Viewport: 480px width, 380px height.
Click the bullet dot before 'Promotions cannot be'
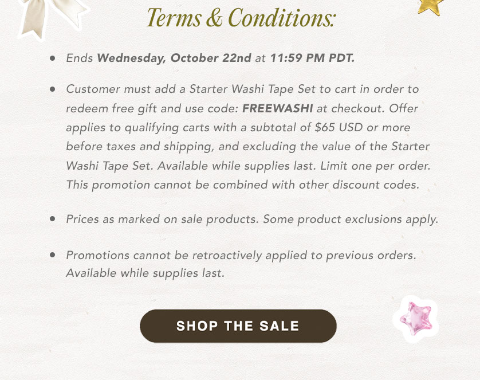tap(53, 255)
